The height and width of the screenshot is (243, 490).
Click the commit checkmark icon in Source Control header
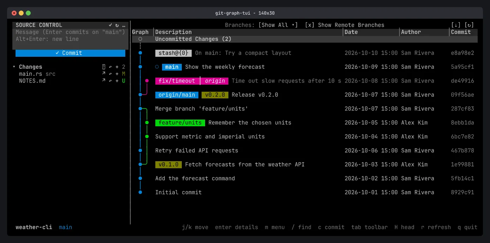click(x=110, y=25)
